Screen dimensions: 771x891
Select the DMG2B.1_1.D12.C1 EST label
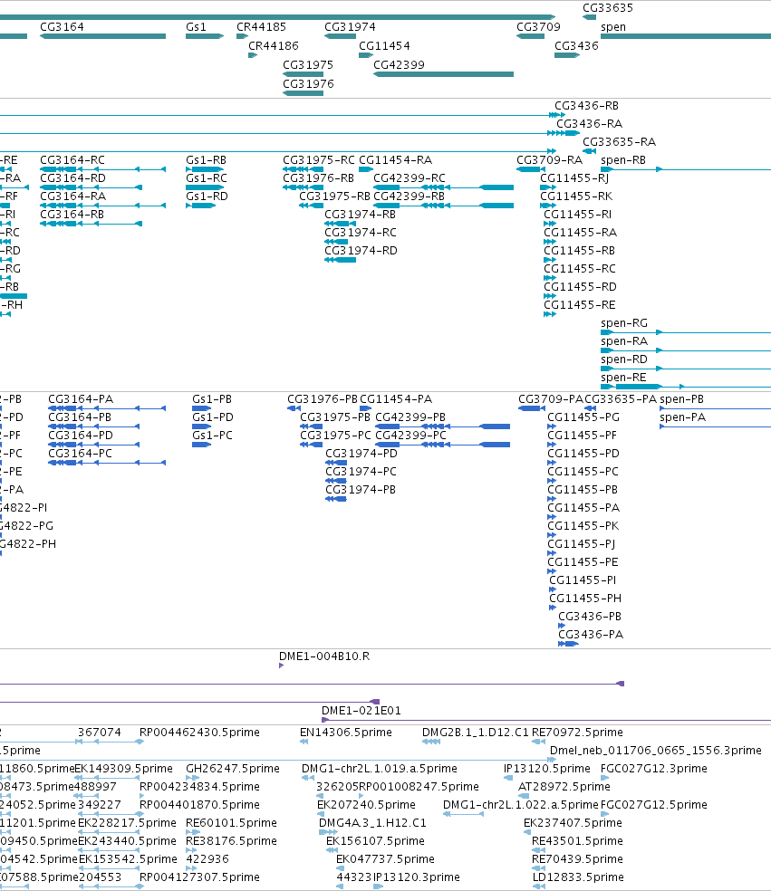point(476,733)
